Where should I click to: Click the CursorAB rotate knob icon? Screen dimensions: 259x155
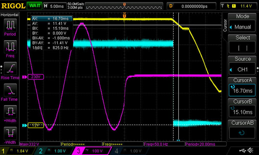pyautogui.click(x=242, y=133)
